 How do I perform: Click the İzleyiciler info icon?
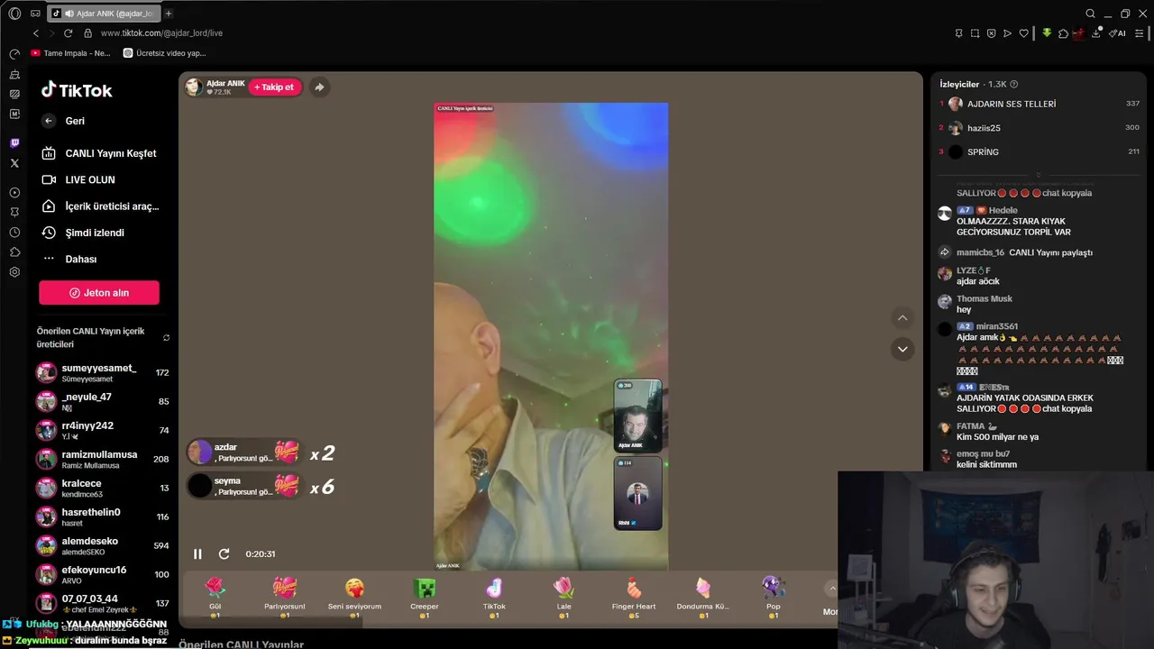coord(1014,84)
